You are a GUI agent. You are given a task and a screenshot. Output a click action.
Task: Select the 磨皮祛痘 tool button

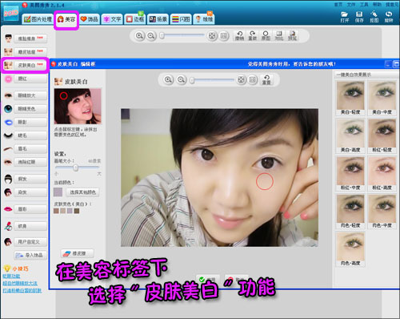(x=30, y=51)
